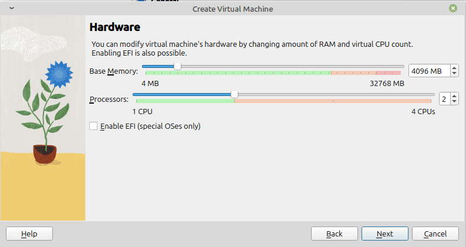The height and width of the screenshot is (247, 466).
Task: Focus the 4096 MB memory field
Action: coord(430,71)
